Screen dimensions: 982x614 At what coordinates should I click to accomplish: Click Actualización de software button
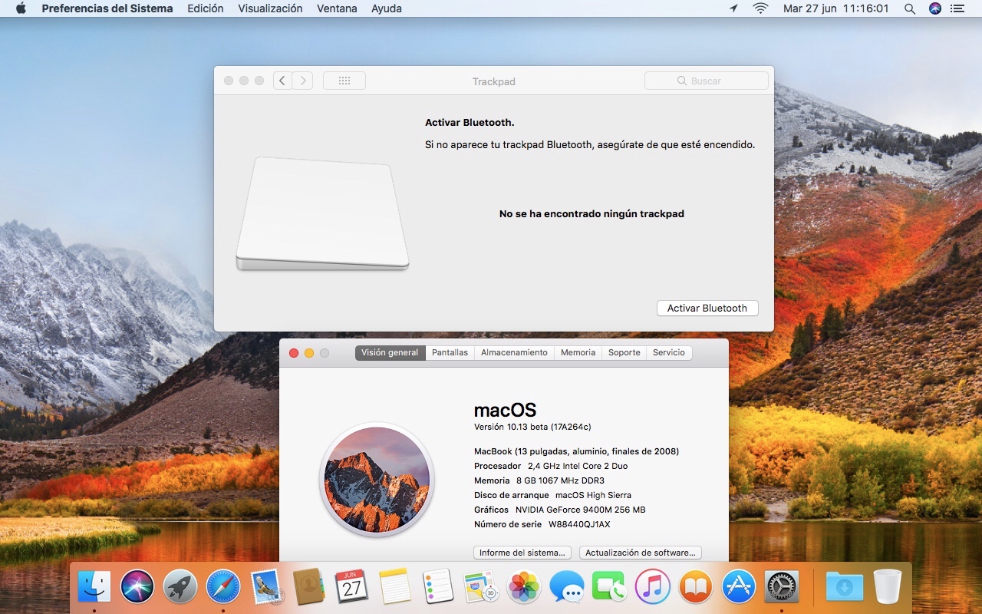click(641, 553)
